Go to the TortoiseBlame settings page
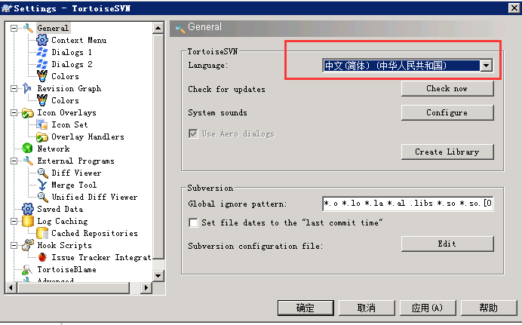 coord(66,269)
